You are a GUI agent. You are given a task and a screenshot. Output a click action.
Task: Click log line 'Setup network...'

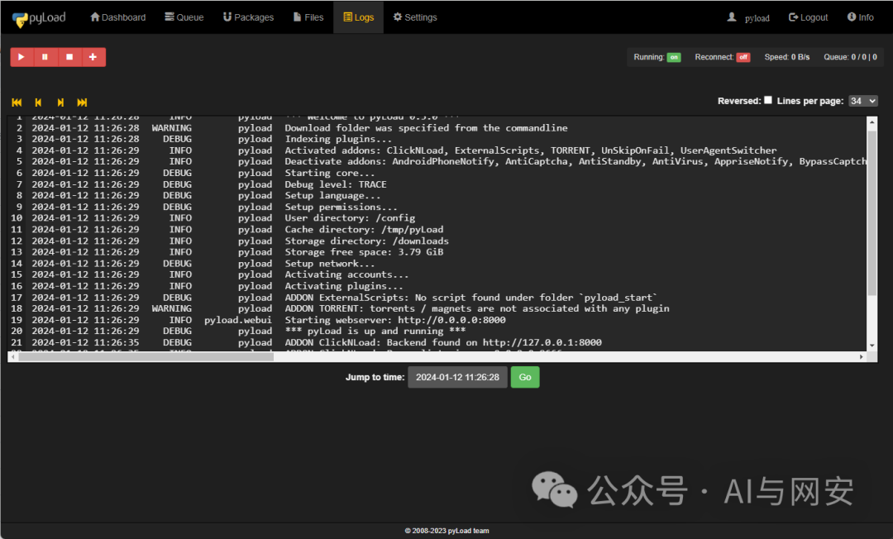pos(330,264)
